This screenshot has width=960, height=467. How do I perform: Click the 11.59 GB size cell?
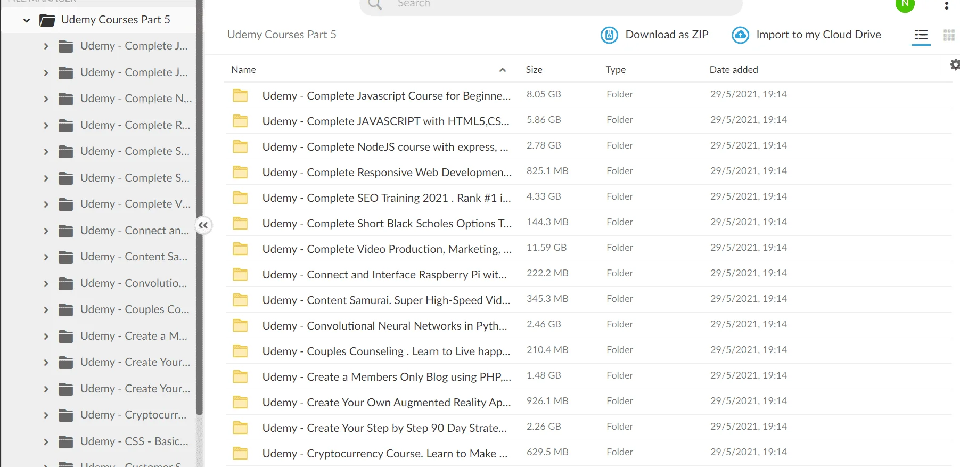click(x=546, y=248)
